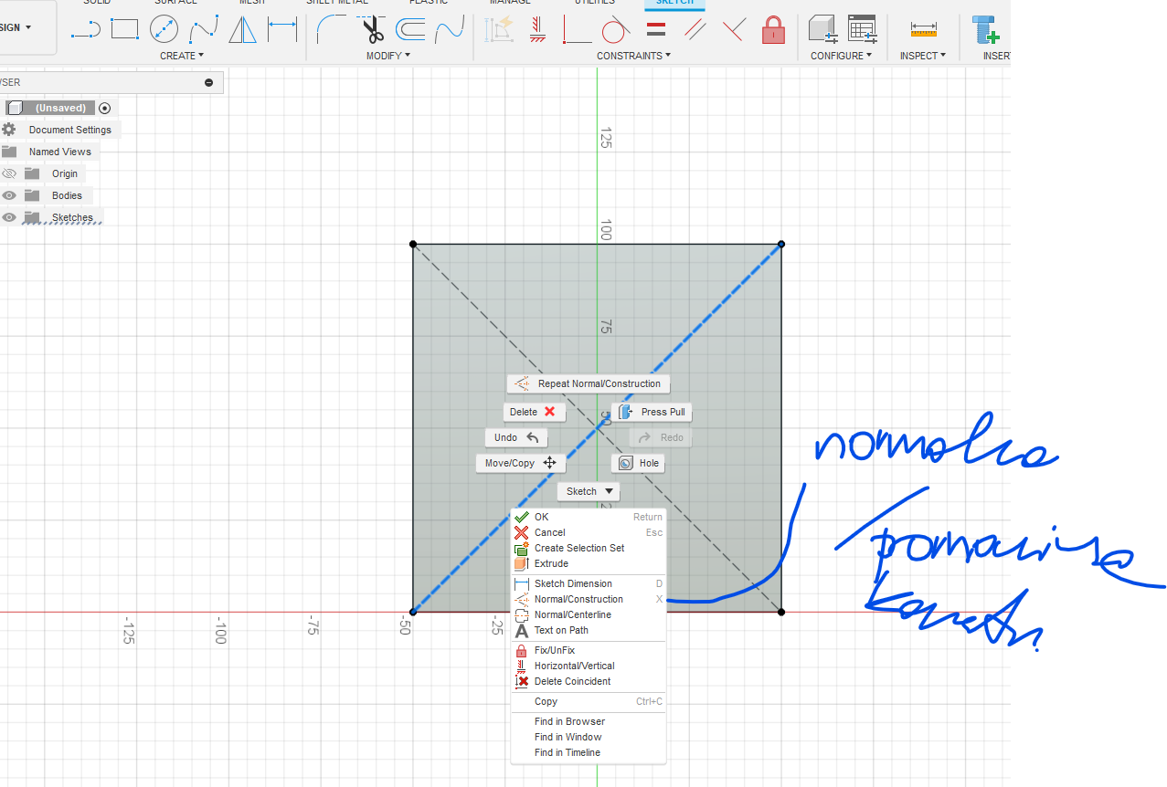Viewport: 1167px width, 787px height.
Task: Select the 2-Point Rectangle tool
Action: (x=124, y=30)
